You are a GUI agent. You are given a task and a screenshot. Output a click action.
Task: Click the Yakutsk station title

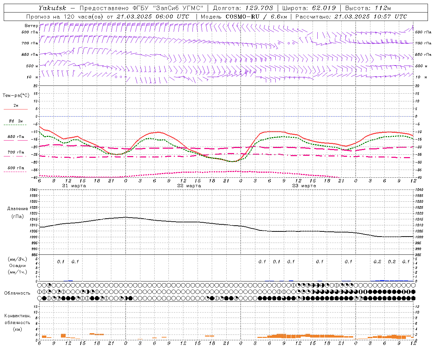pyautogui.click(x=52, y=8)
